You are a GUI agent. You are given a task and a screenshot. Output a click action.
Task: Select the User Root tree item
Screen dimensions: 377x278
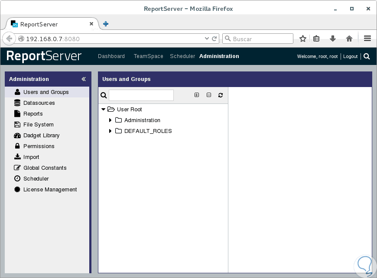[x=130, y=109]
